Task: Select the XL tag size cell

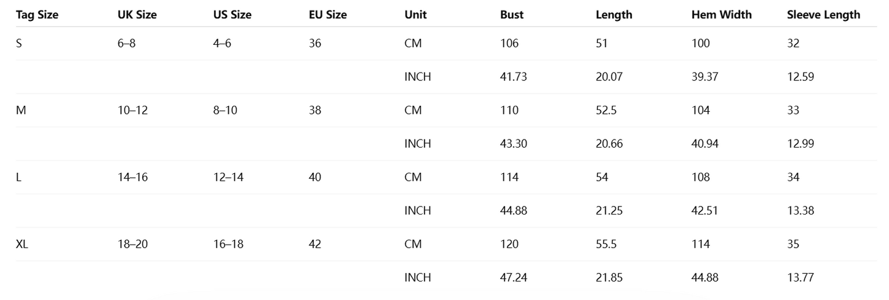Action: pos(22,244)
